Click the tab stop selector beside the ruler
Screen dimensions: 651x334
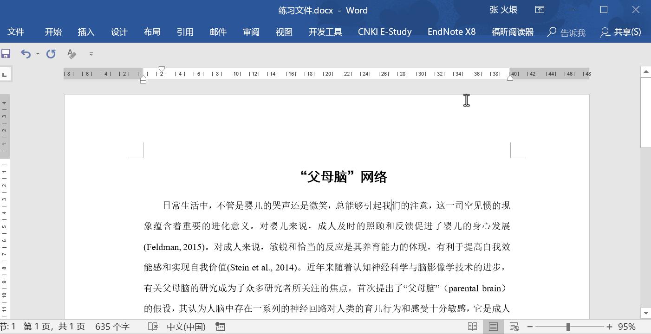[x=5, y=74]
